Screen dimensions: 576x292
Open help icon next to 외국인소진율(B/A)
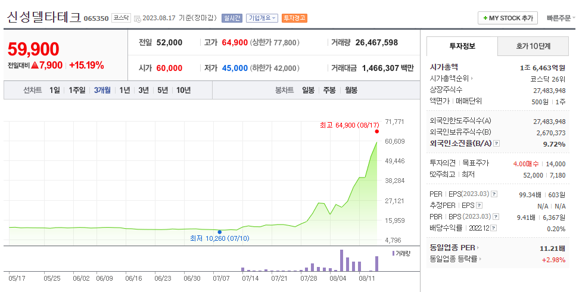click(x=496, y=144)
